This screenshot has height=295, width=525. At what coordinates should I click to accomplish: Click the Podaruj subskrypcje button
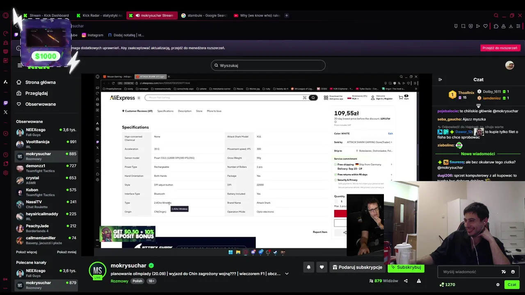[357, 267]
